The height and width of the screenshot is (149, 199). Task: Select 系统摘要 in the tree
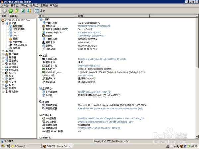[18, 26]
